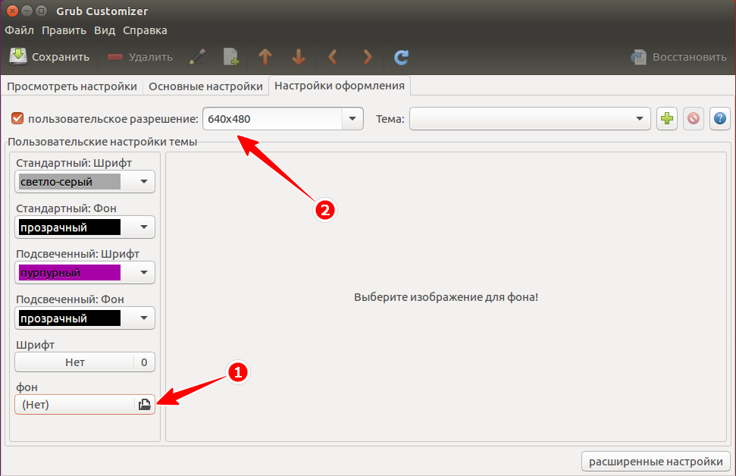Click the Восстановить restore button

(x=678, y=57)
